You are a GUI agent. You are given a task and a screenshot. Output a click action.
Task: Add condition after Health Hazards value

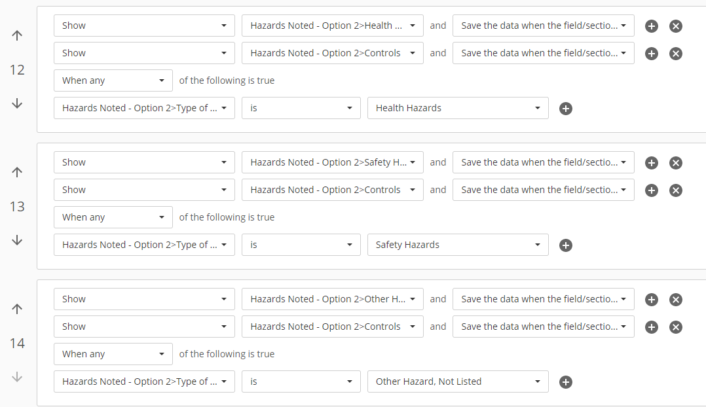tap(566, 109)
